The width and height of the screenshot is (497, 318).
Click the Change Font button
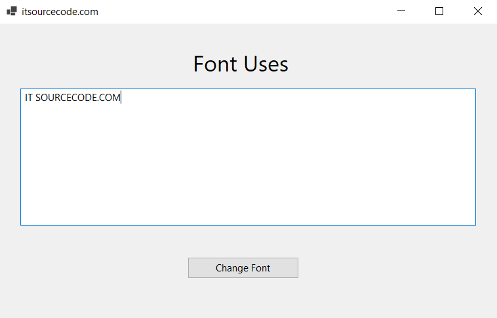tap(243, 268)
